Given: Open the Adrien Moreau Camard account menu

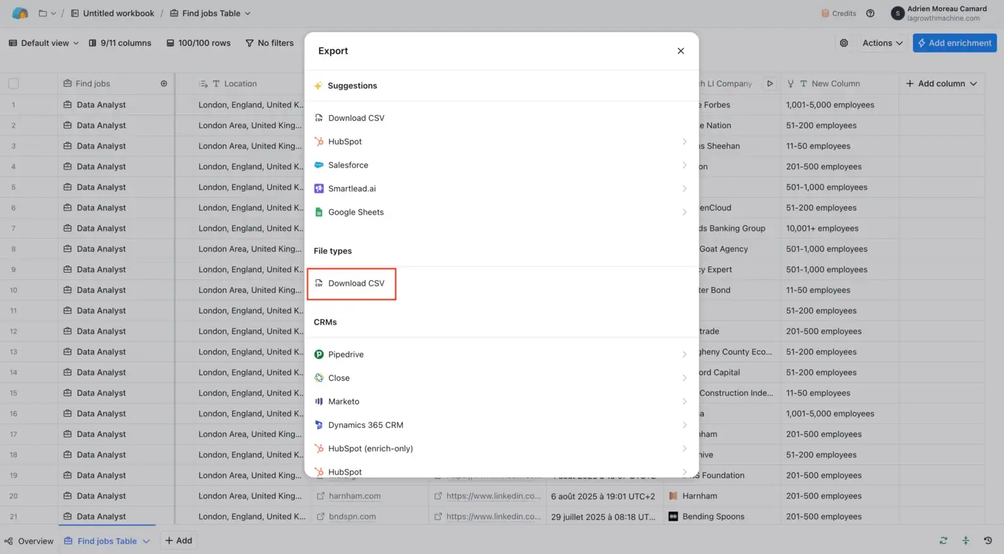Looking at the screenshot, I should (x=939, y=13).
